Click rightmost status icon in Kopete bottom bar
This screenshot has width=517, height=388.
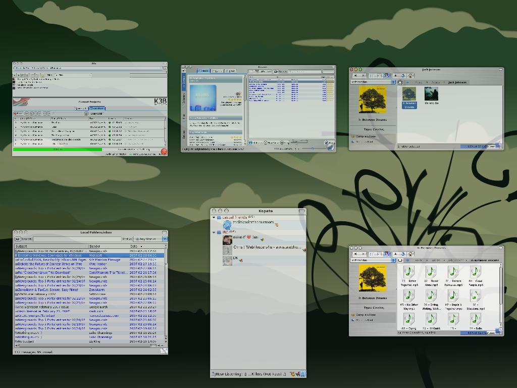click(x=302, y=374)
